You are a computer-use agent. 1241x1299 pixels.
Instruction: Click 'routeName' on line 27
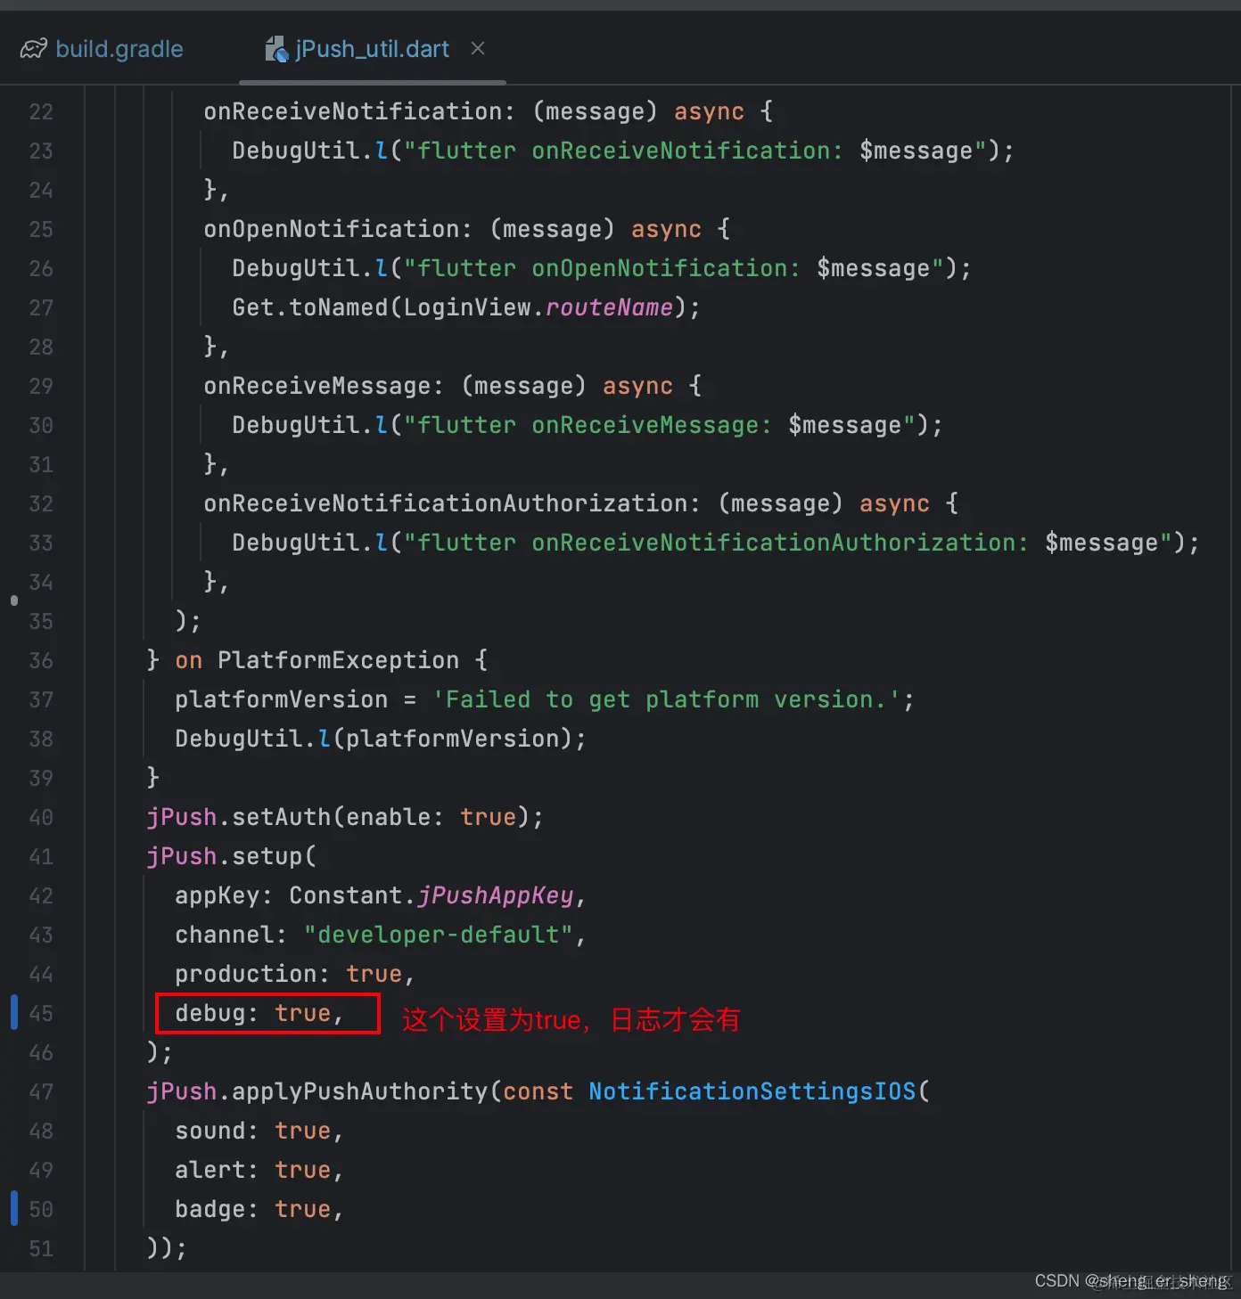pyautogui.click(x=609, y=307)
